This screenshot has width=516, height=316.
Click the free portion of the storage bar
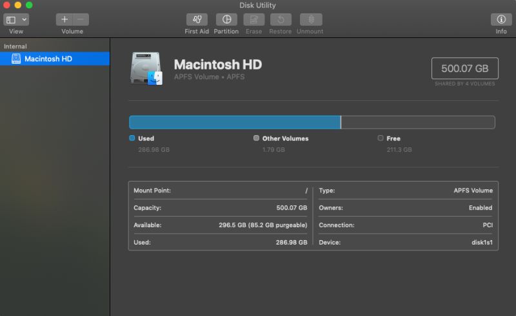[x=418, y=122]
